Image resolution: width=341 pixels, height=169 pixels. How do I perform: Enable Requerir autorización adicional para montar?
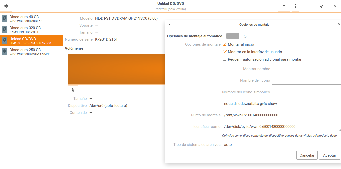pyautogui.click(x=225, y=59)
